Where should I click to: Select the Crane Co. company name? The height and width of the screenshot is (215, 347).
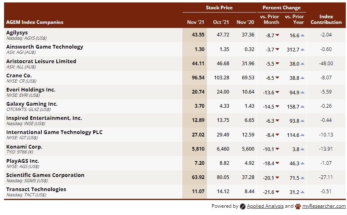pos(19,75)
